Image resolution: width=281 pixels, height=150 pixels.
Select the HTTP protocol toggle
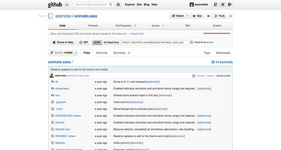pyautogui.click(x=97, y=42)
